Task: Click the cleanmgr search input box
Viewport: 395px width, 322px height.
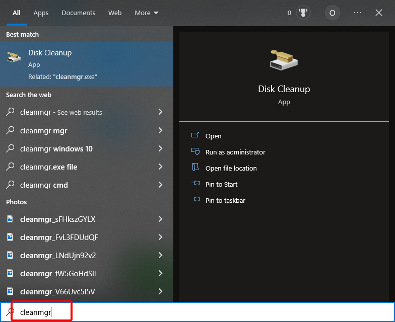Action: [x=202, y=312]
